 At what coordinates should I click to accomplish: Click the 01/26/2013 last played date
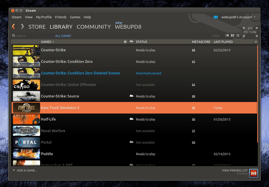click(222, 120)
